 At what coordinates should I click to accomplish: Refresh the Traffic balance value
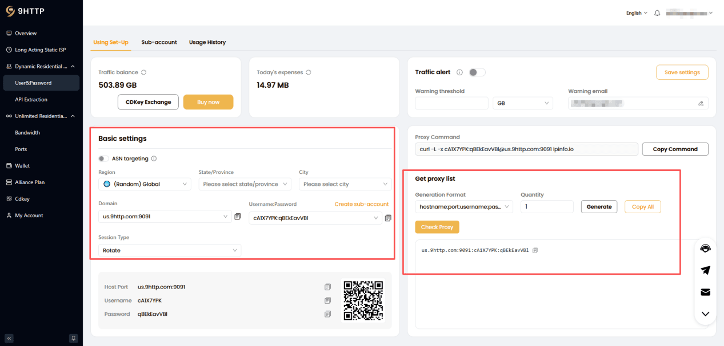[144, 72]
